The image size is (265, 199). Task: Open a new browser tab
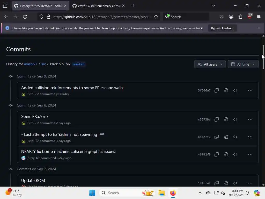pos(133,6)
